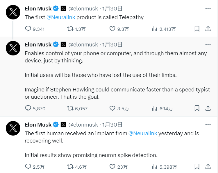Reply to the Telepathy product tweet

click(28, 29)
